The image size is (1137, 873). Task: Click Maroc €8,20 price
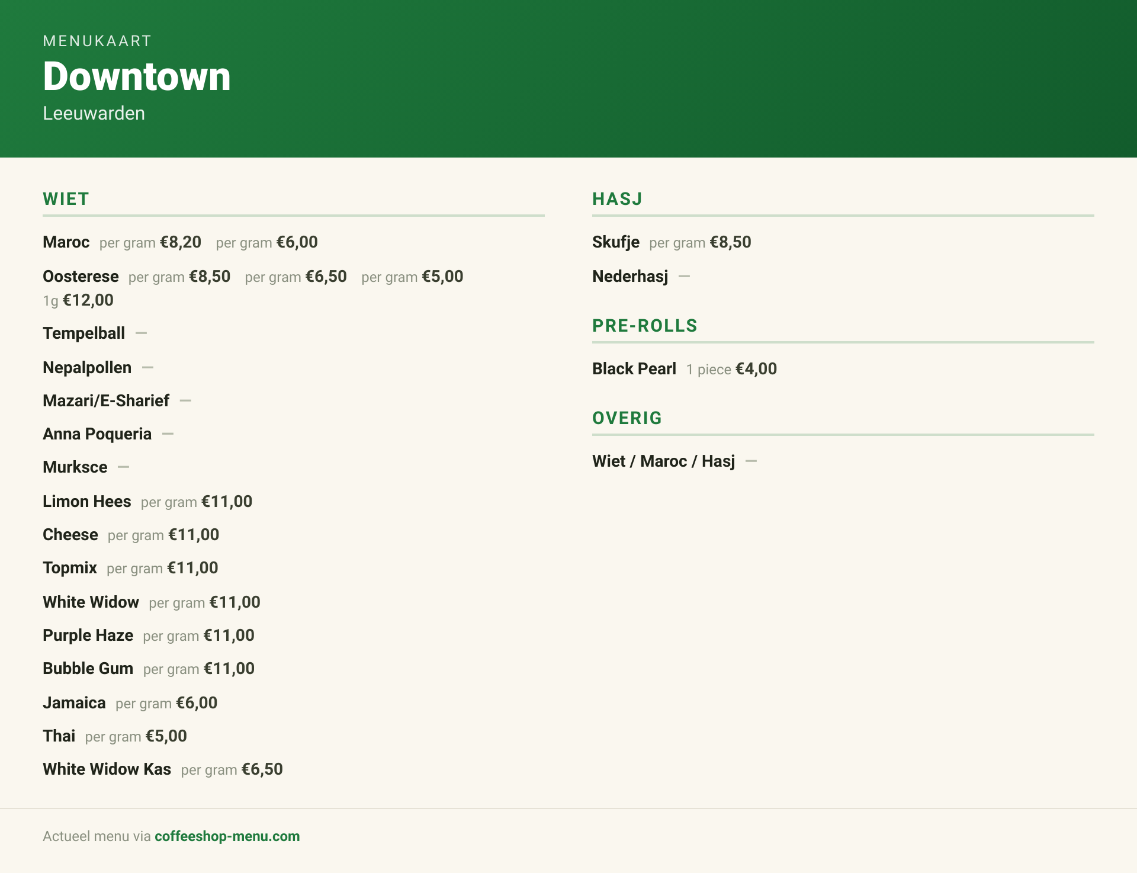(x=181, y=242)
